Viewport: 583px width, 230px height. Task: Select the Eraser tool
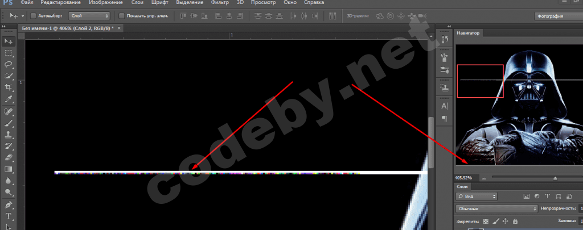[x=8, y=158]
